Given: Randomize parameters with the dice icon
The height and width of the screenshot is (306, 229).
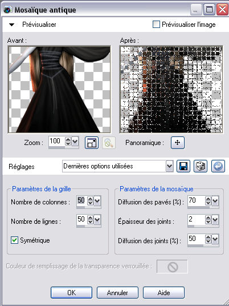Looking at the screenshot, I should (x=201, y=166).
